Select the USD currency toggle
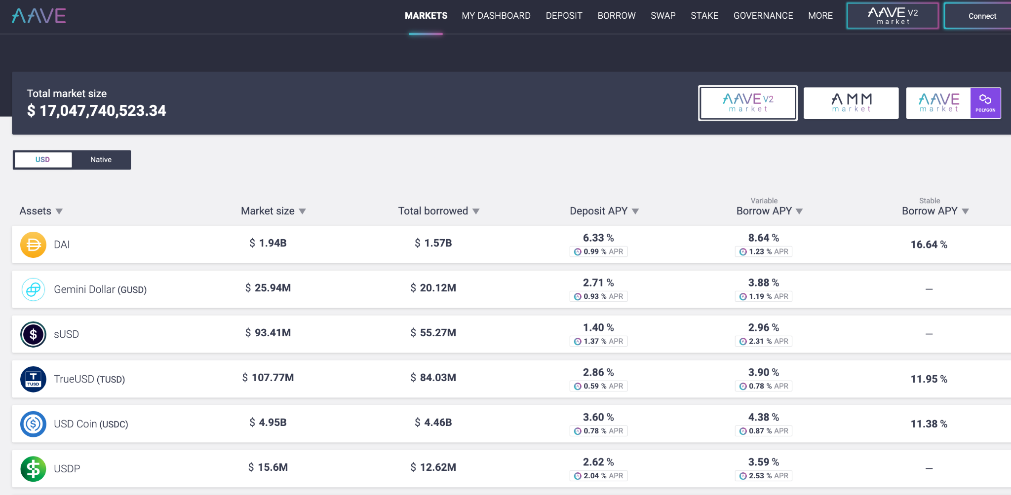Viewport: 1011px width, 495px height. [43, 160]
